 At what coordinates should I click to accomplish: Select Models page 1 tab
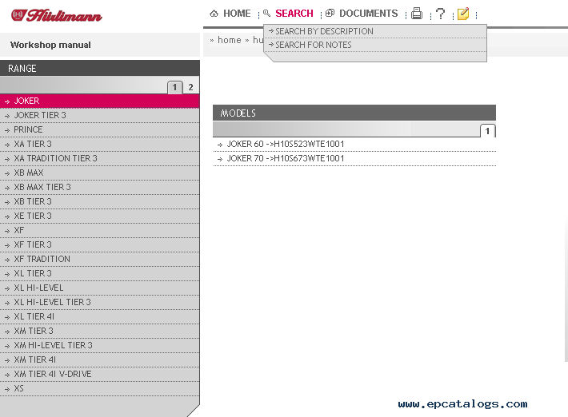[487, 131]
